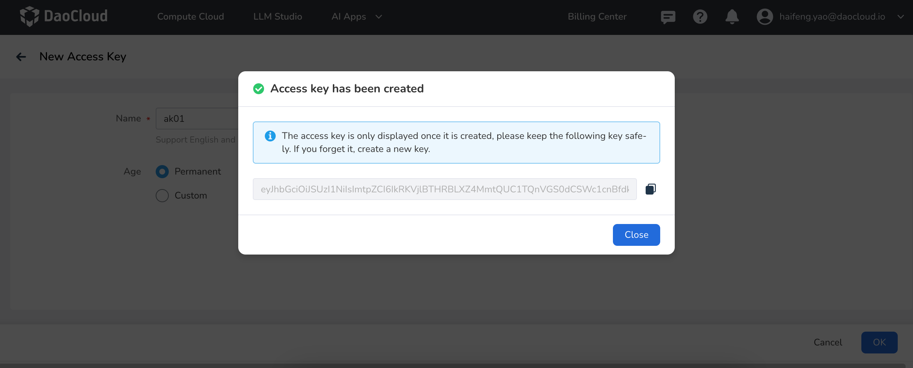The width and height of the screenshot is (913, 368).
Task: Select the Custom age option
Action: 162,196
